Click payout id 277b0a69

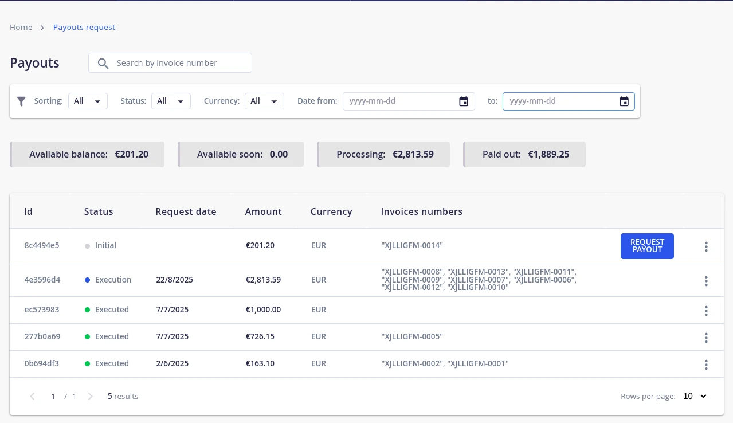42,336
